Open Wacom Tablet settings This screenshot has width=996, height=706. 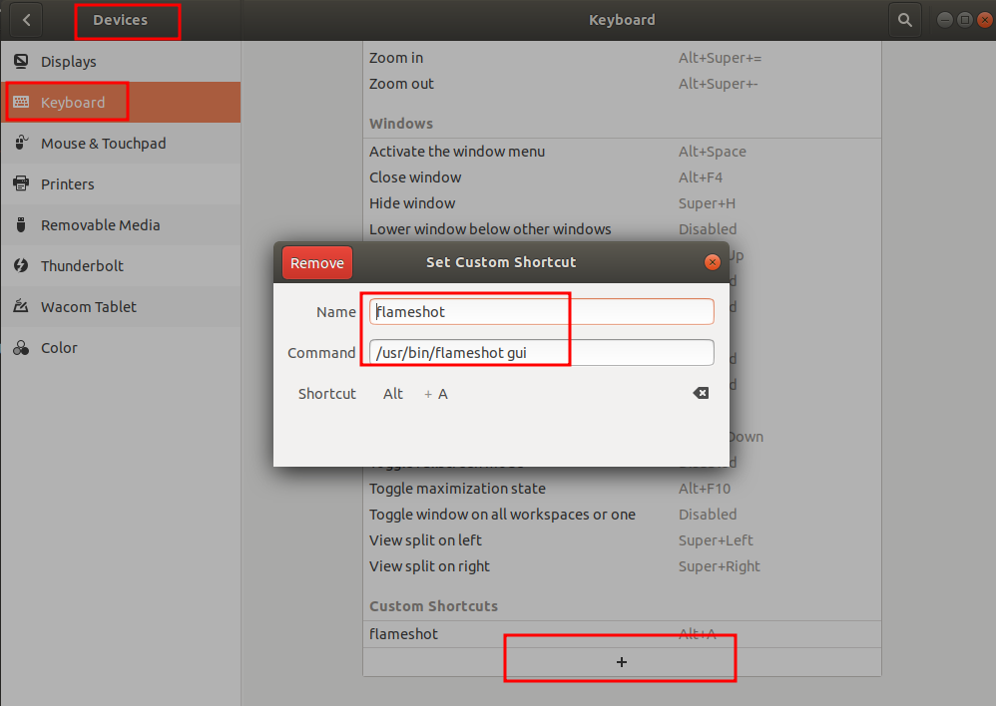121,307
